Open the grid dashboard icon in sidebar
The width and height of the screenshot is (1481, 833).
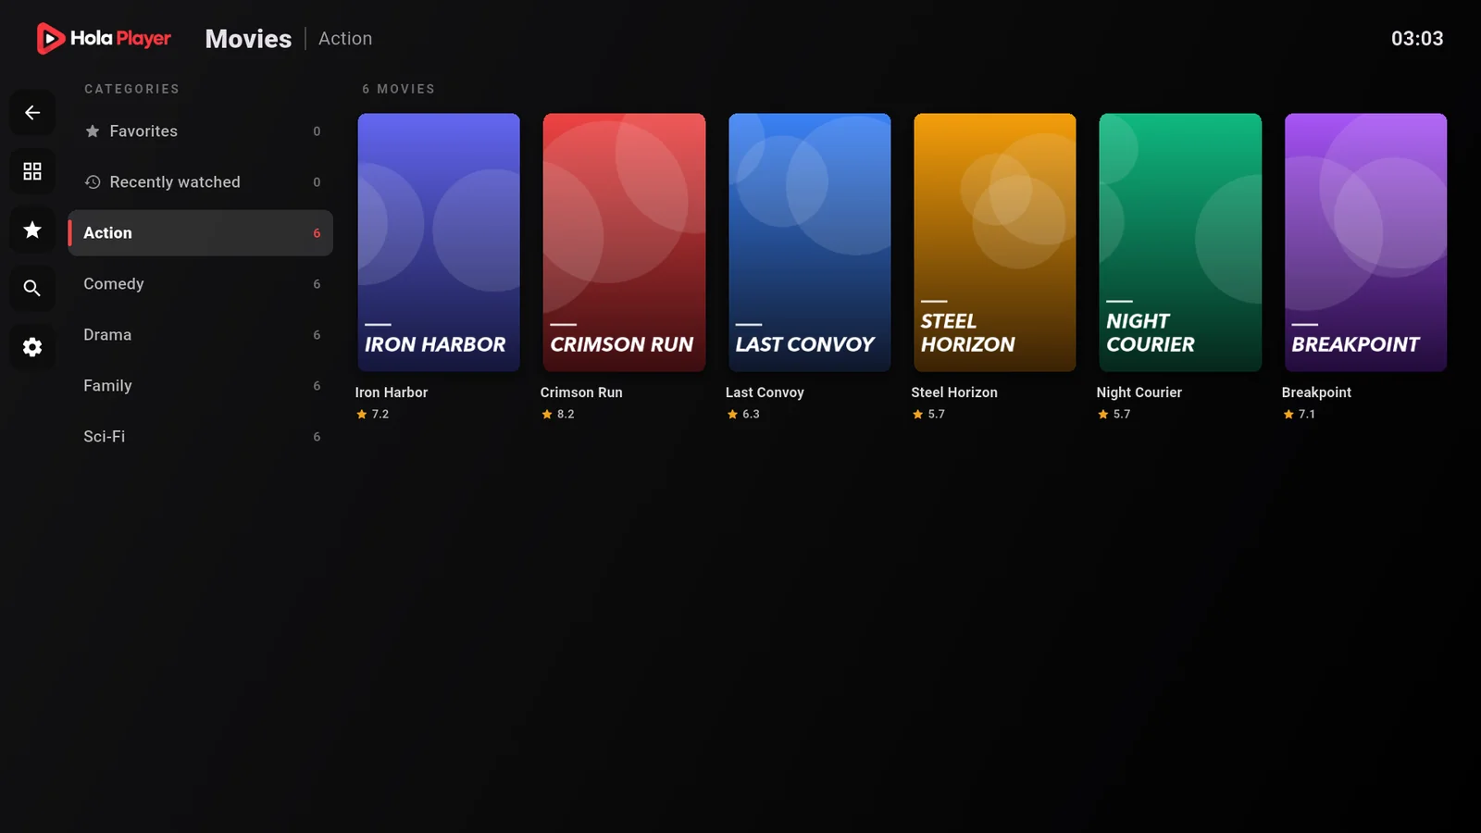click(x=32, y=171)
